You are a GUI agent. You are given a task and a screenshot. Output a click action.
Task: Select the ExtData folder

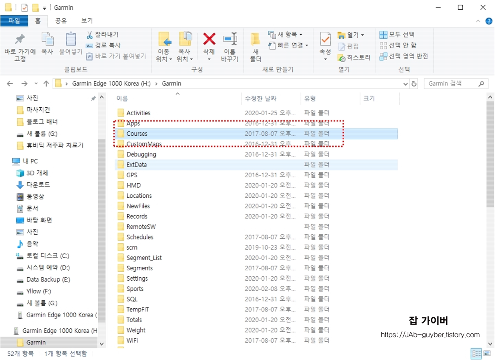pyautogui.click(x=256, y=165)
